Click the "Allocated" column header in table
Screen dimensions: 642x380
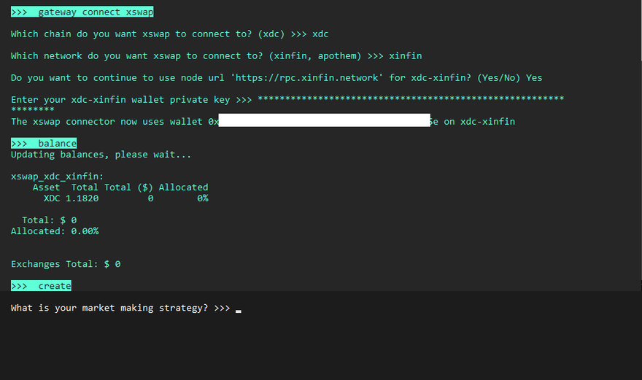(183, 187)
